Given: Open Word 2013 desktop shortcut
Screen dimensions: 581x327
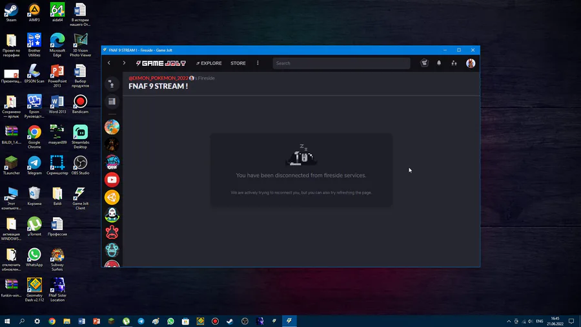Looking at the screenshot, I should point(57,104).
